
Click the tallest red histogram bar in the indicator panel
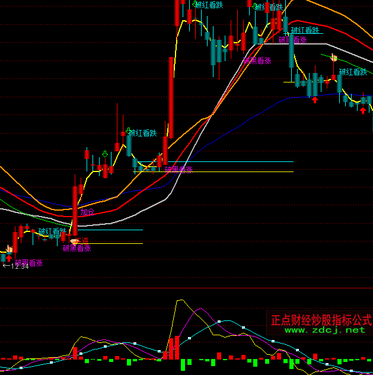point(176,347)
